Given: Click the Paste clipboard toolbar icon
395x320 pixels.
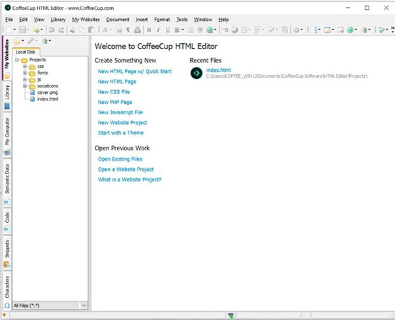Looking at the screenshot, I should [x=91, y=30].
